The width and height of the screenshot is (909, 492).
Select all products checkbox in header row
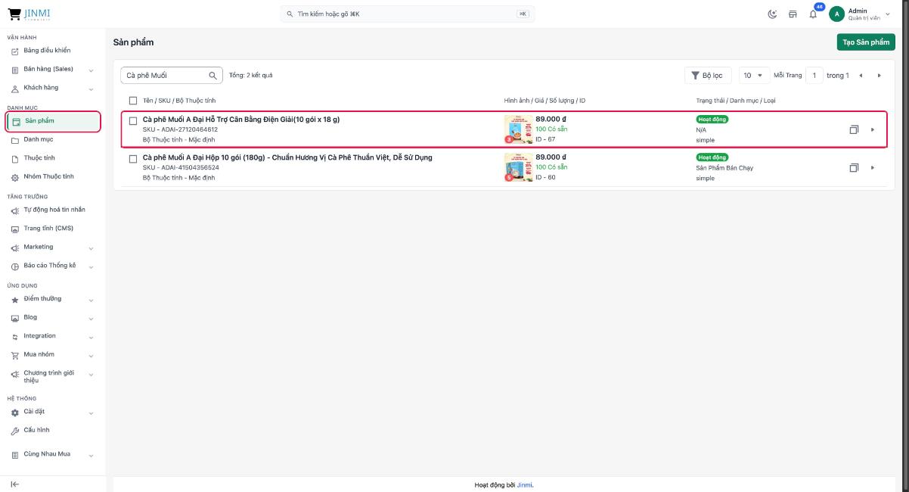point(133,101)
